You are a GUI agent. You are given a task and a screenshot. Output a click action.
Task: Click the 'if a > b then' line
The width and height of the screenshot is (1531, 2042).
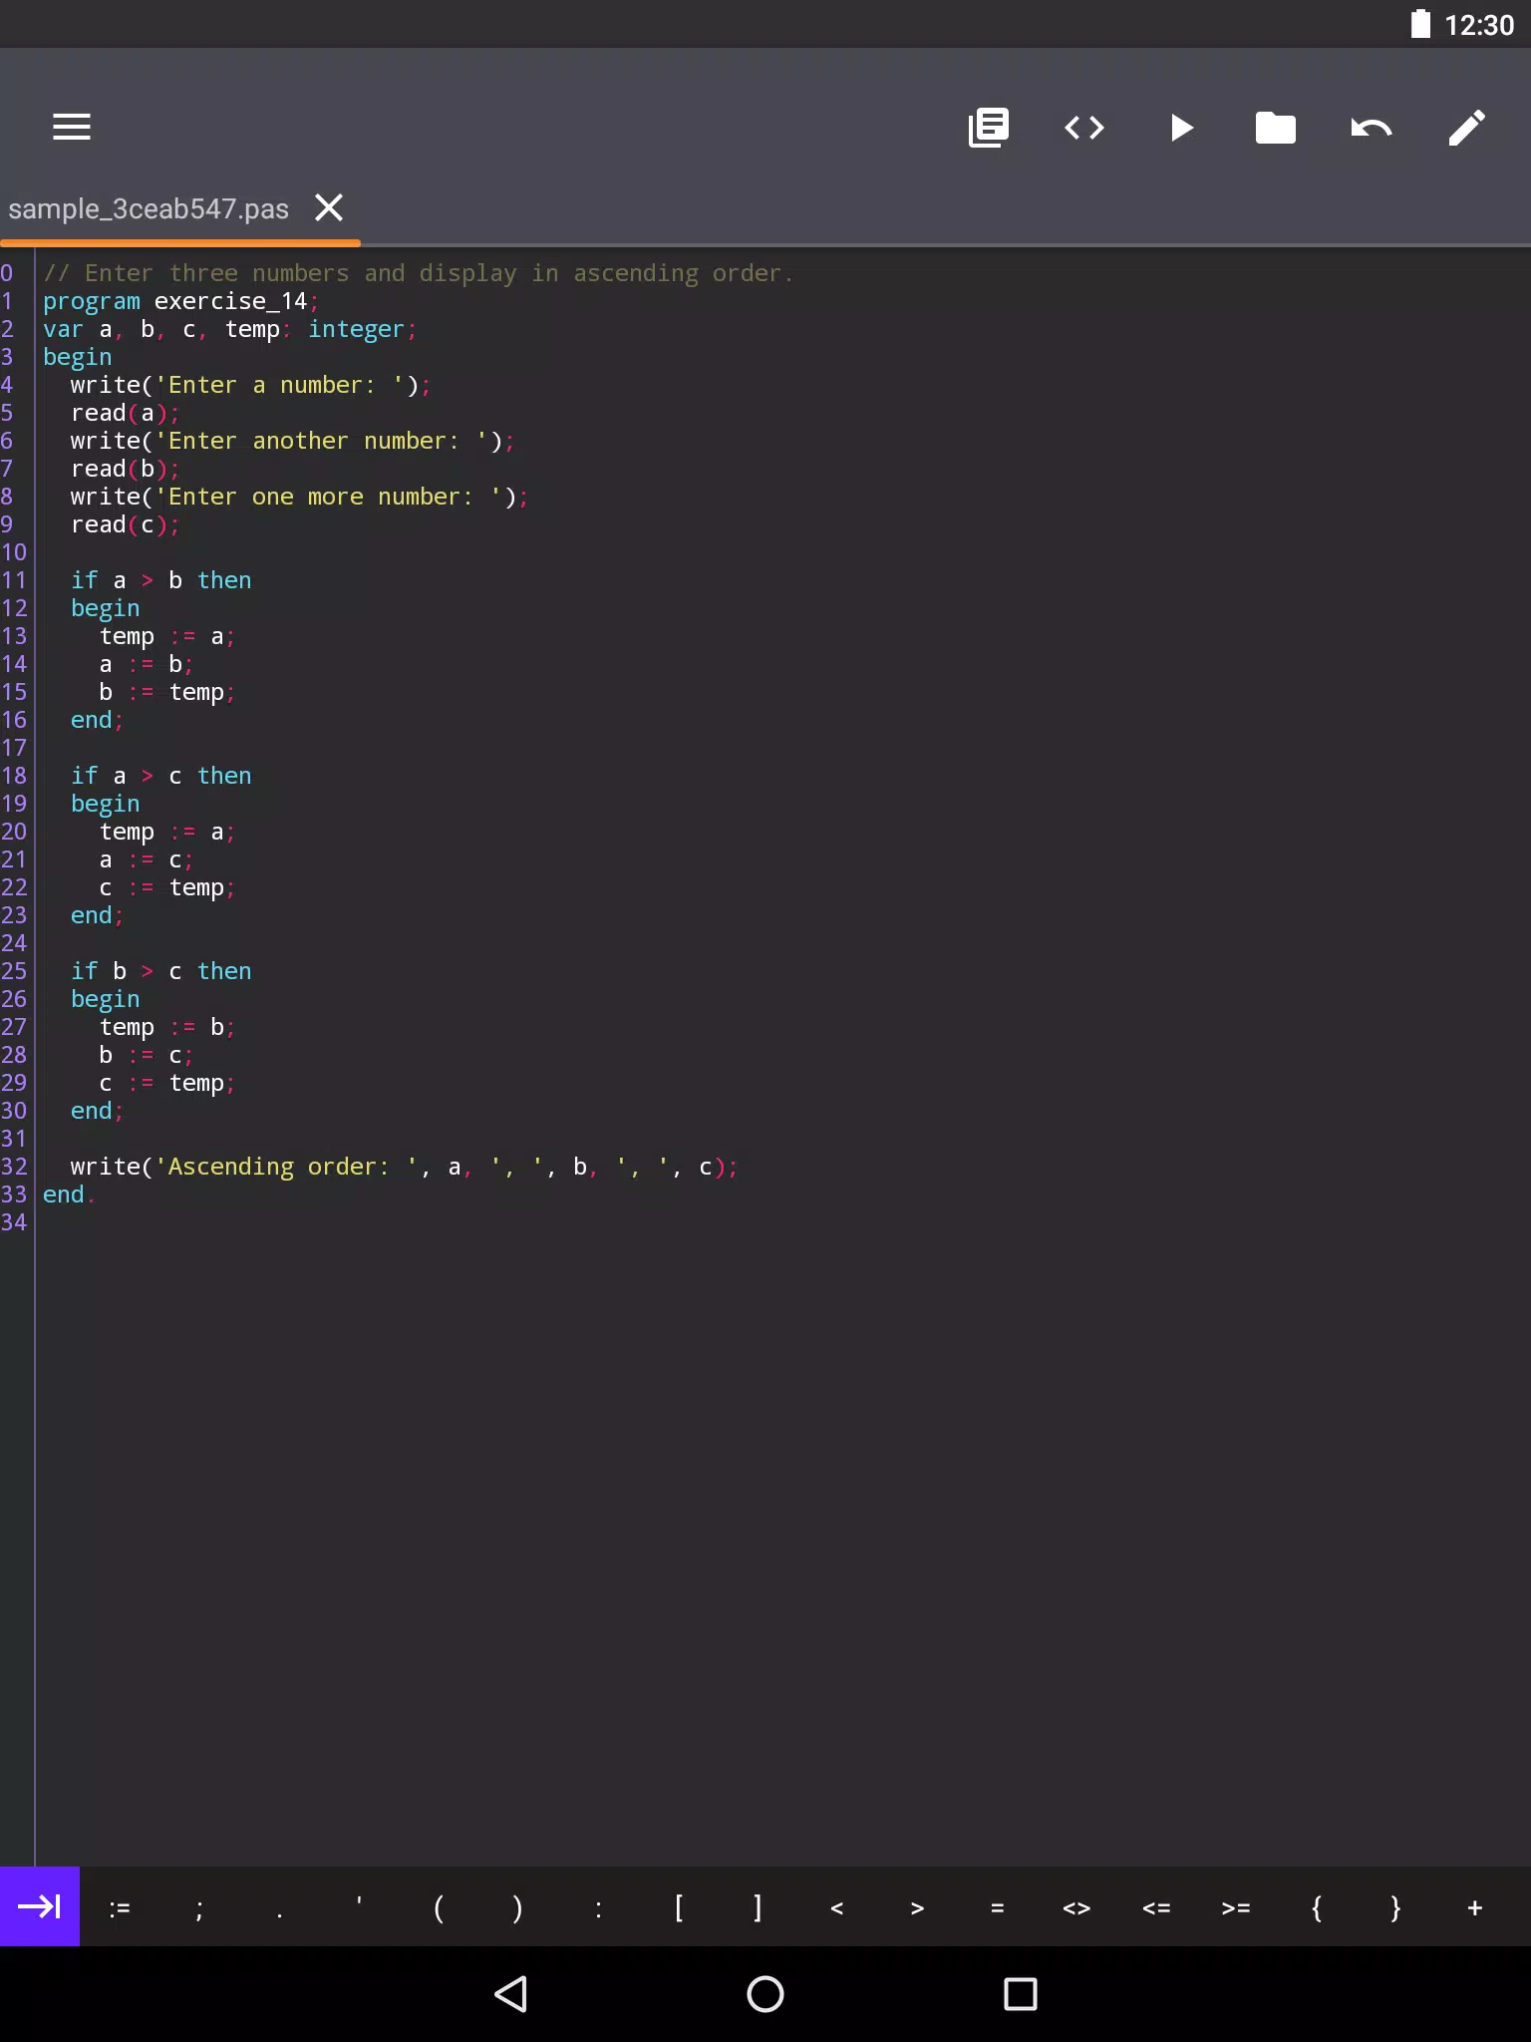[160, 580]
